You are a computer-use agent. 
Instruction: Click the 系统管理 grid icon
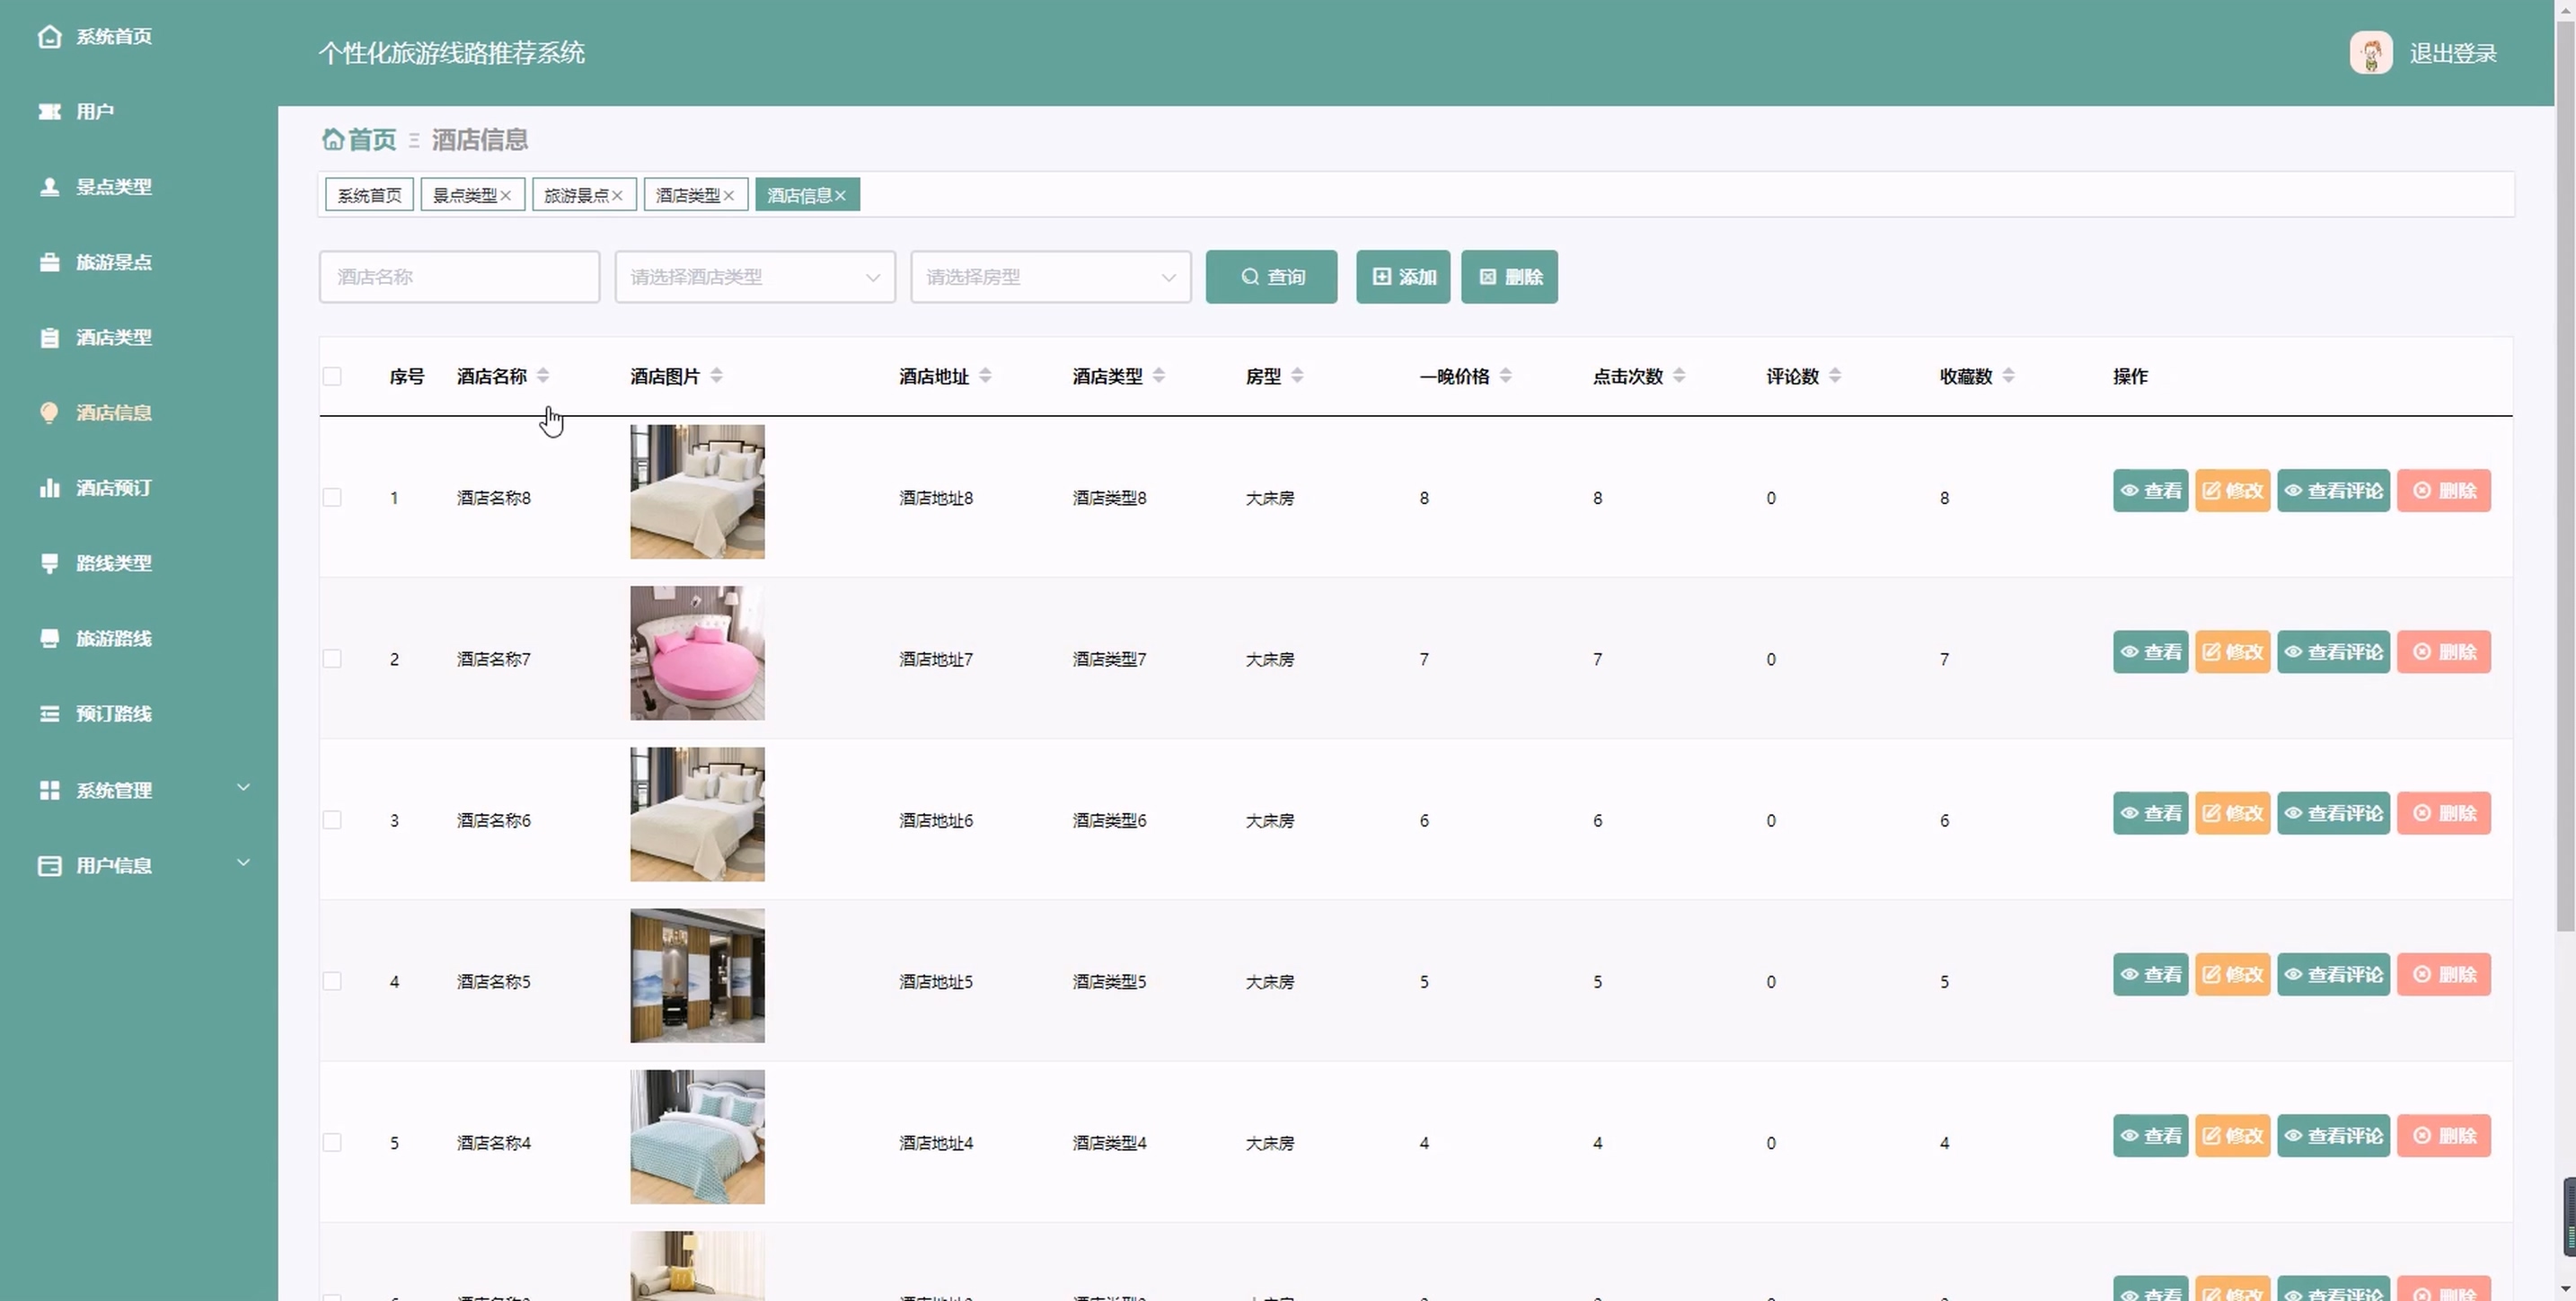[x=49, y=790]
